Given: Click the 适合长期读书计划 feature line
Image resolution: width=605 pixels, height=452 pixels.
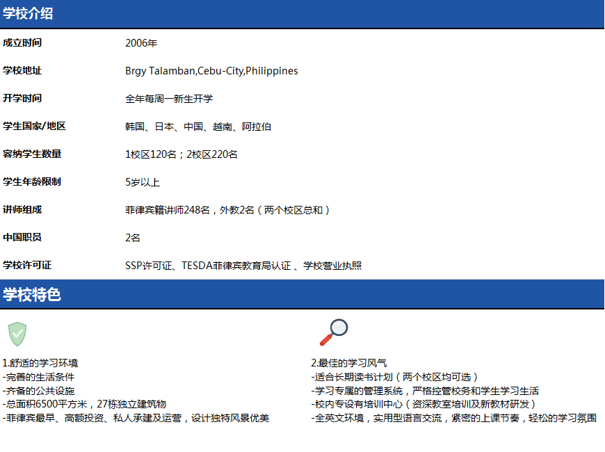Looking at the screenshot, I should click(x=395, y=377).
